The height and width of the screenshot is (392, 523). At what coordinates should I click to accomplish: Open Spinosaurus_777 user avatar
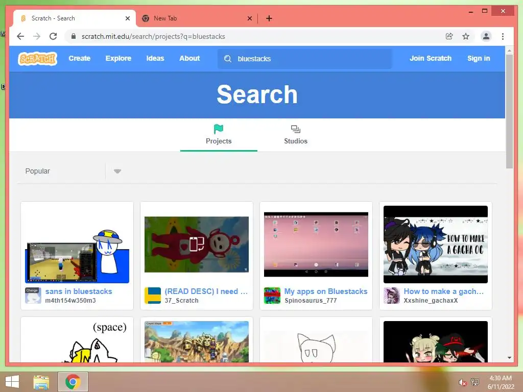click(x=272, y=296)
